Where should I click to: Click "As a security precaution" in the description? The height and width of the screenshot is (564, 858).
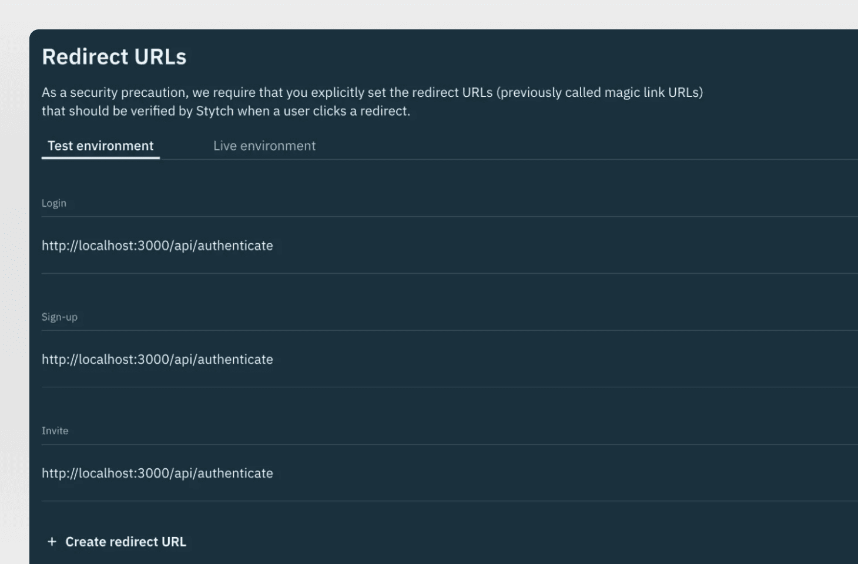coord(113,93)
